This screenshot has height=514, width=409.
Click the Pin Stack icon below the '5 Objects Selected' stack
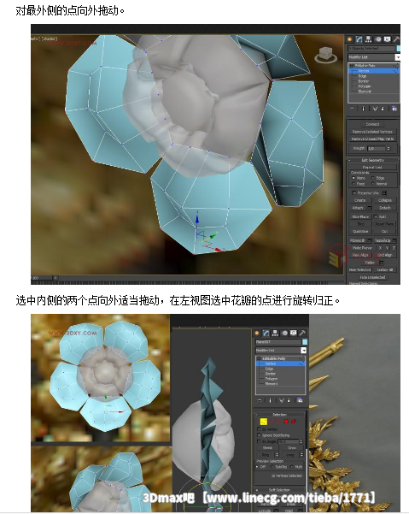[352, 109]
